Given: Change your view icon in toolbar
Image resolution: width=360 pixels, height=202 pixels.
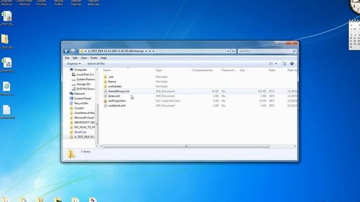Looking at the screenshot, I should pos(271,63).
